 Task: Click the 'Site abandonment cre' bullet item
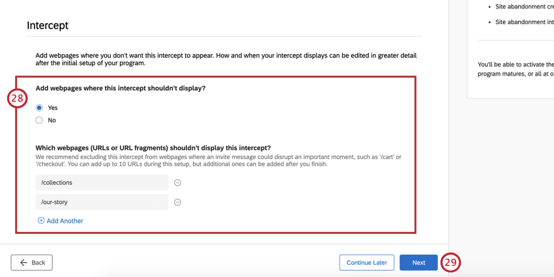point(524,7)
